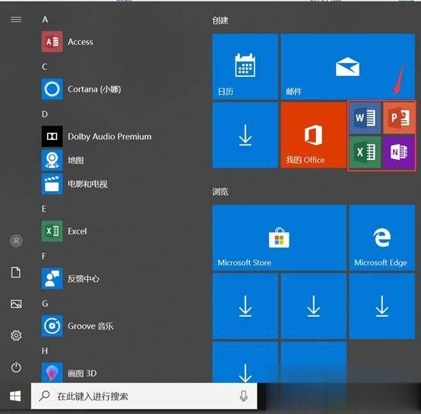
Task: Click the letter D group header
Action: pos(45,114)
